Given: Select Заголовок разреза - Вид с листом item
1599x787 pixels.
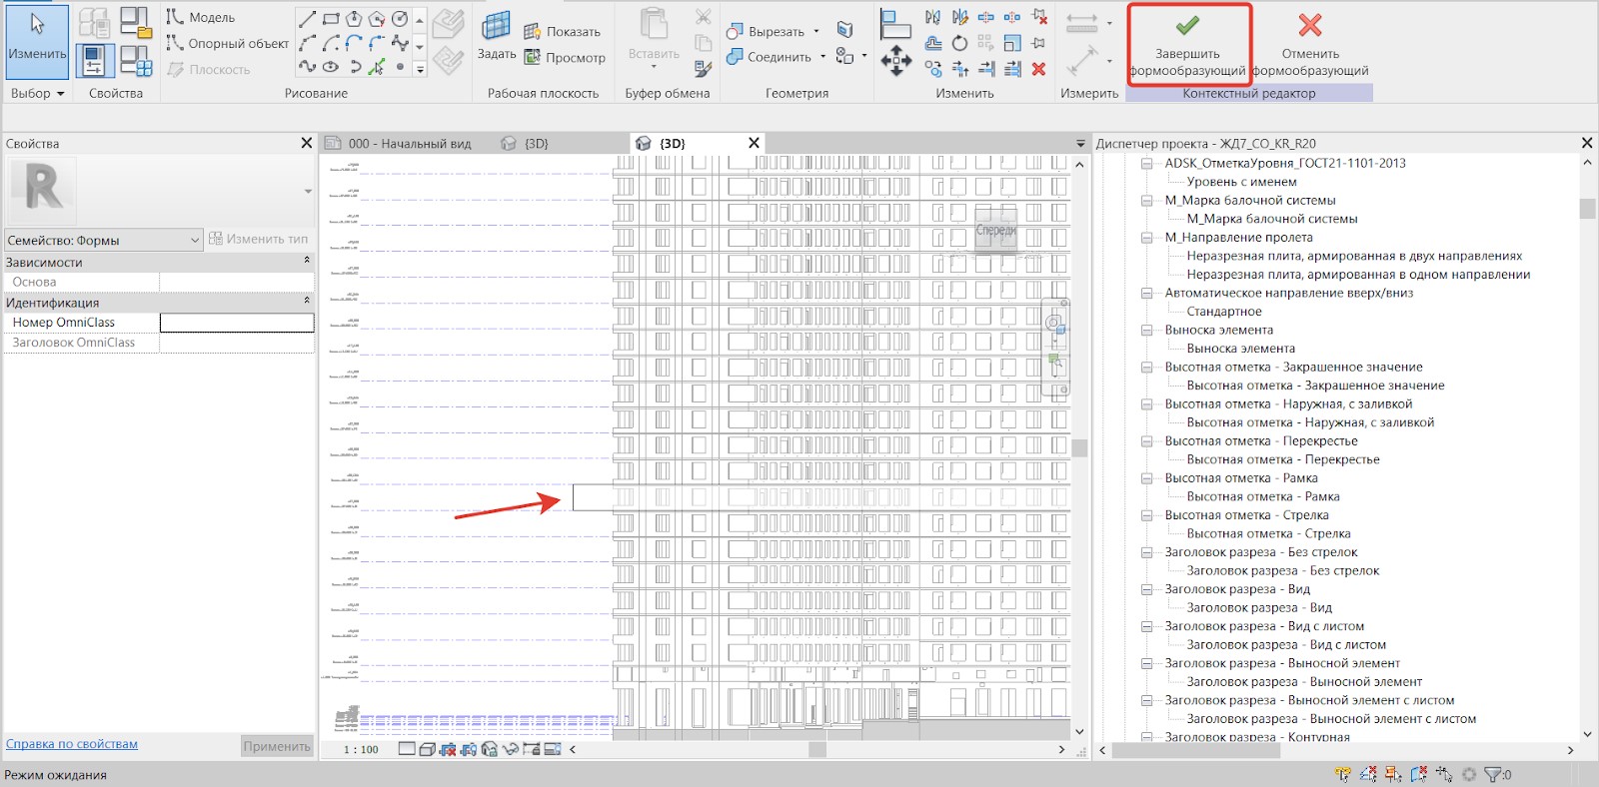Looking at the screenshot, I should coord(1286,645).
